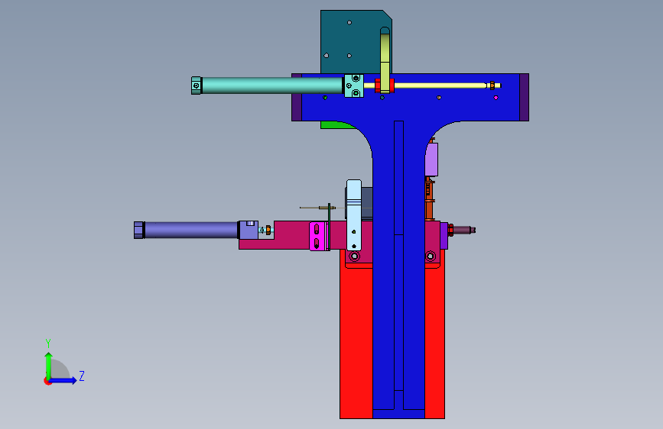Select the lavender block right of blue column
663x429 pixels.
click(x=431, y=160)
